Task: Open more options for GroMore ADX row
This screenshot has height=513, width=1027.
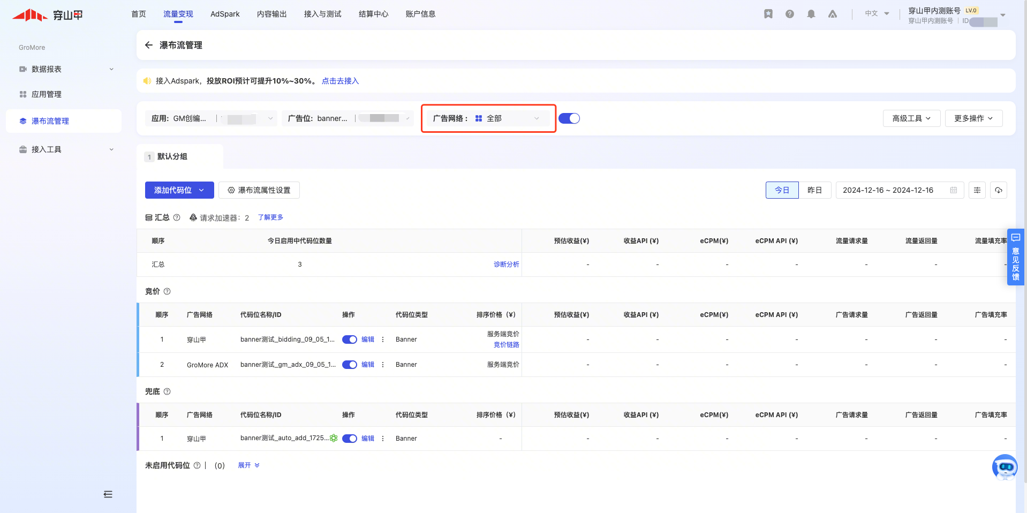Action: (x=382, y=365)
